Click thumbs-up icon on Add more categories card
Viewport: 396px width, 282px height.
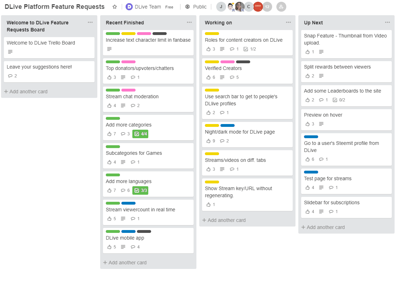click(109, 134)
